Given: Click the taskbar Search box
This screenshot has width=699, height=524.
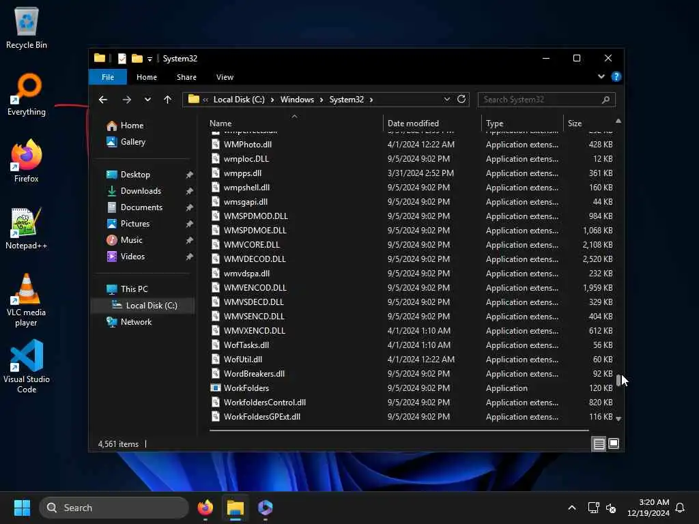Looking at the screenshot, I should pos(114,508).
